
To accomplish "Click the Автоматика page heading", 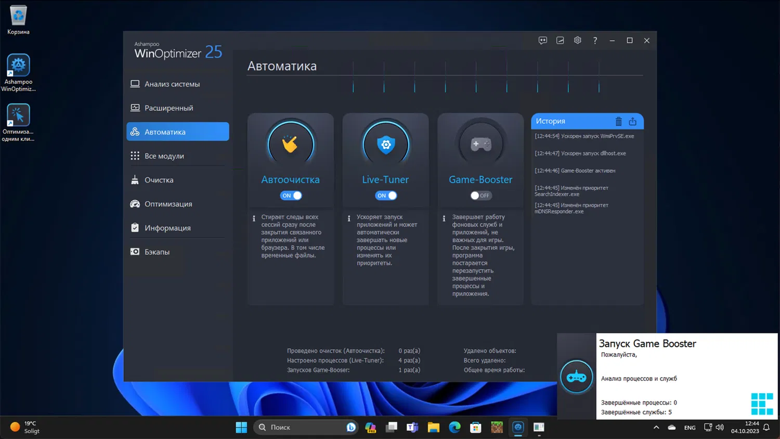I will click(282, 66).
